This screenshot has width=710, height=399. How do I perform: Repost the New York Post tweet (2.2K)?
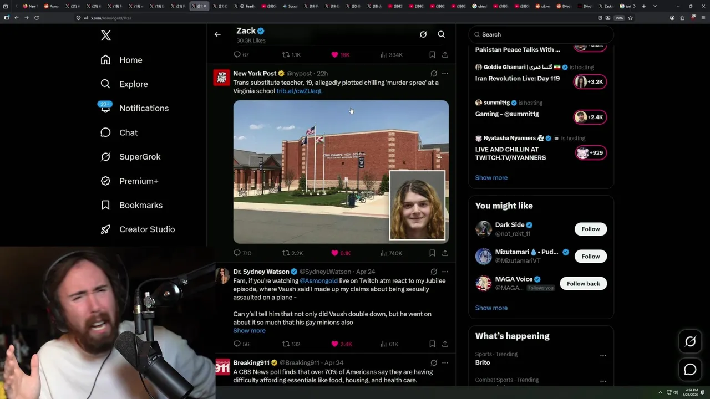[x=292, y=253]
